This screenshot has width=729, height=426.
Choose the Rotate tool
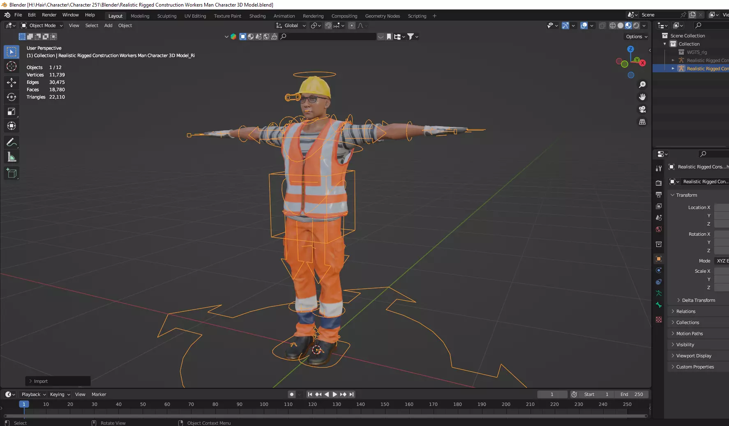coord(12,97)
